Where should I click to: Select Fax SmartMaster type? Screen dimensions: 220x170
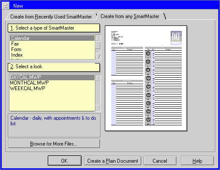(x=52, y=44)
